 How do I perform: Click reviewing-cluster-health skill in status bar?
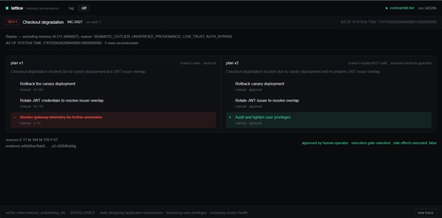click(229, 213)
